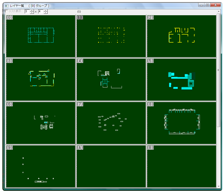This screenshot has width=223, height=192.
Task: Click the scrollbar down arrow
Action: (x=219, y=186)
